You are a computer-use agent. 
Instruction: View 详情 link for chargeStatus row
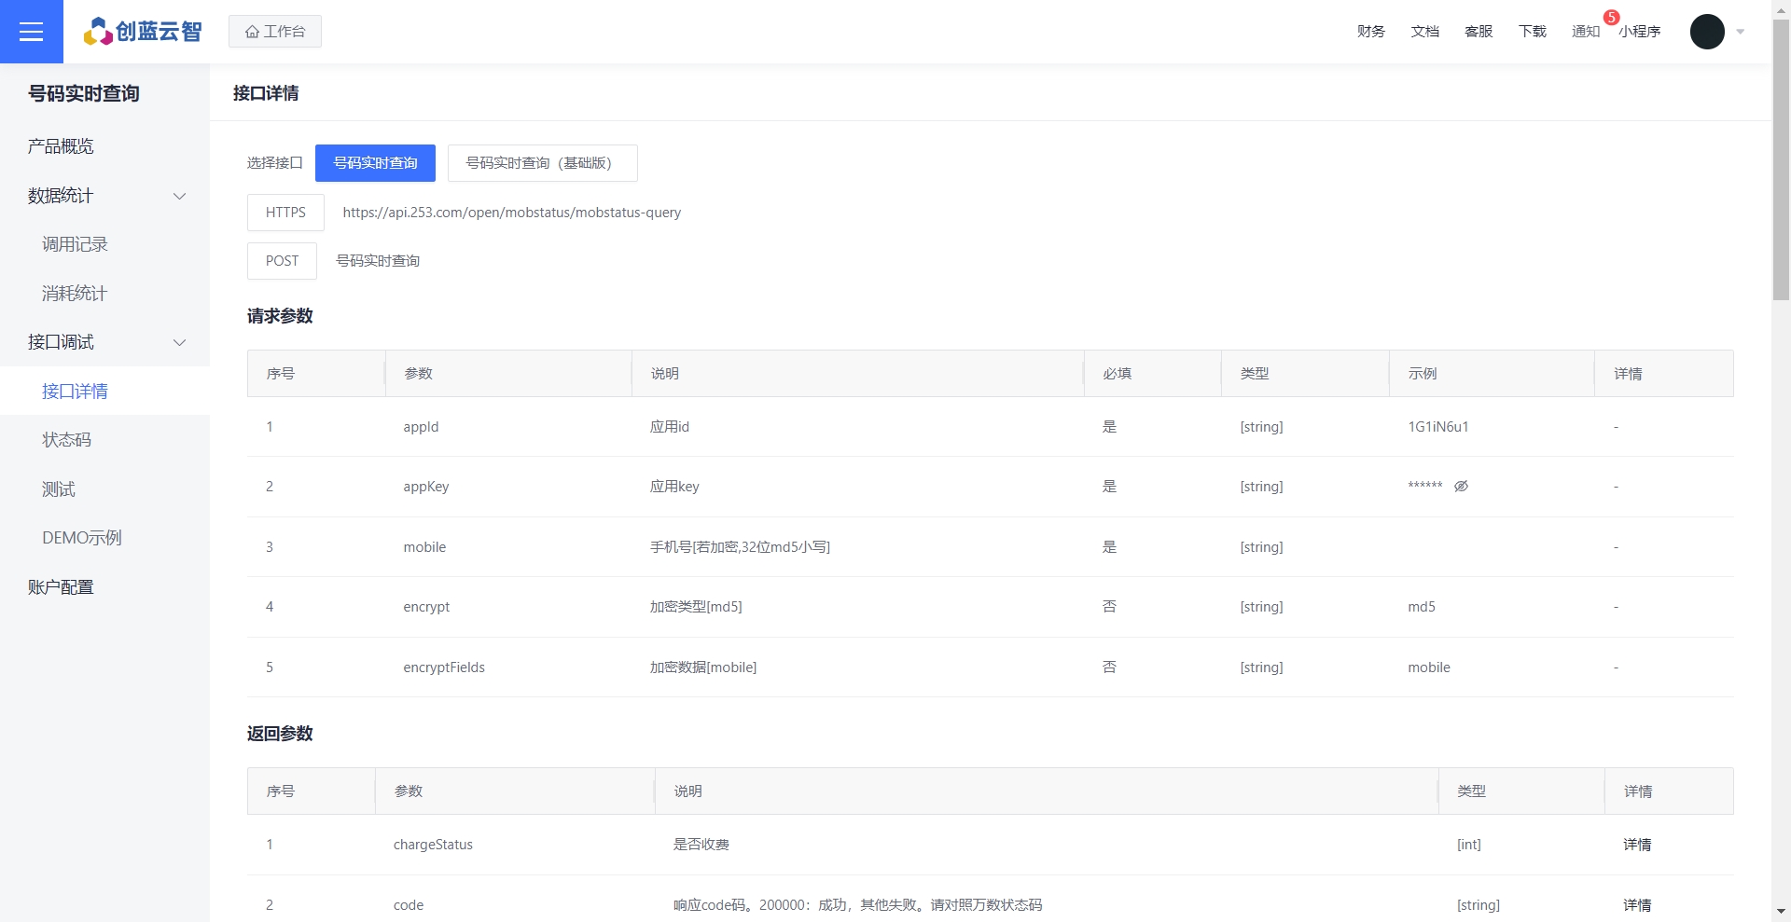[x=1636, y=845]
